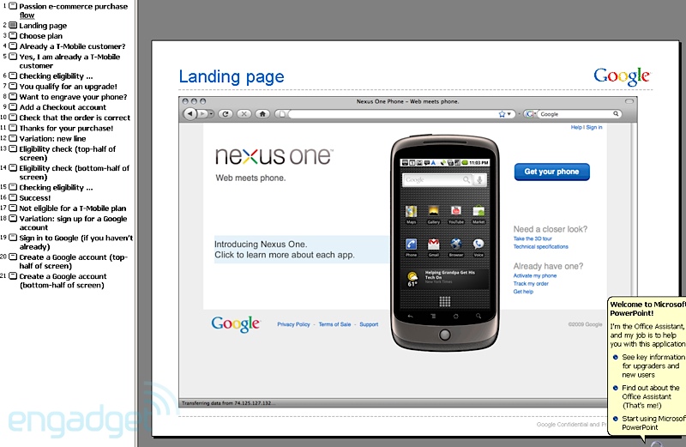The image size is (686, 447).
Task: Click the 'Track my order' link
Action: coord(531,283)
